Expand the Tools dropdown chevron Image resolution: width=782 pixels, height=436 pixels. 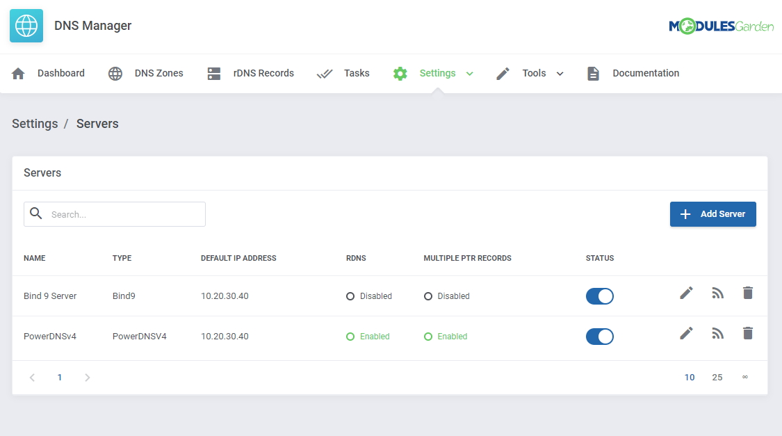coord(560,74)
